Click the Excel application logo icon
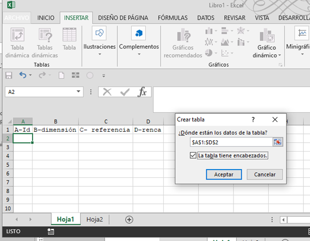 coord(11,5)
